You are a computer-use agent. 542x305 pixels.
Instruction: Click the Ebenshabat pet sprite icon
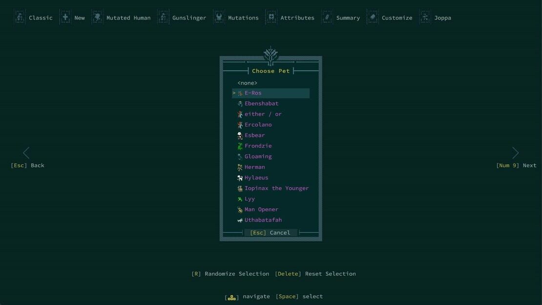coord(240,104)
